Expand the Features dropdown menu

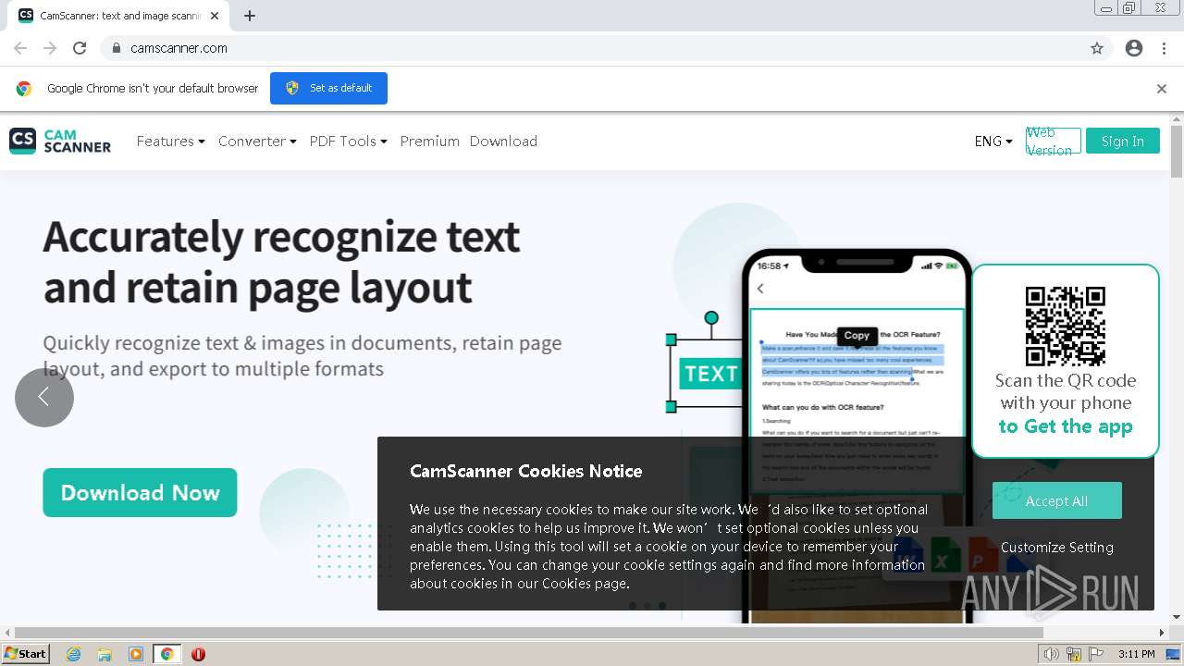(x=171, y=142)
